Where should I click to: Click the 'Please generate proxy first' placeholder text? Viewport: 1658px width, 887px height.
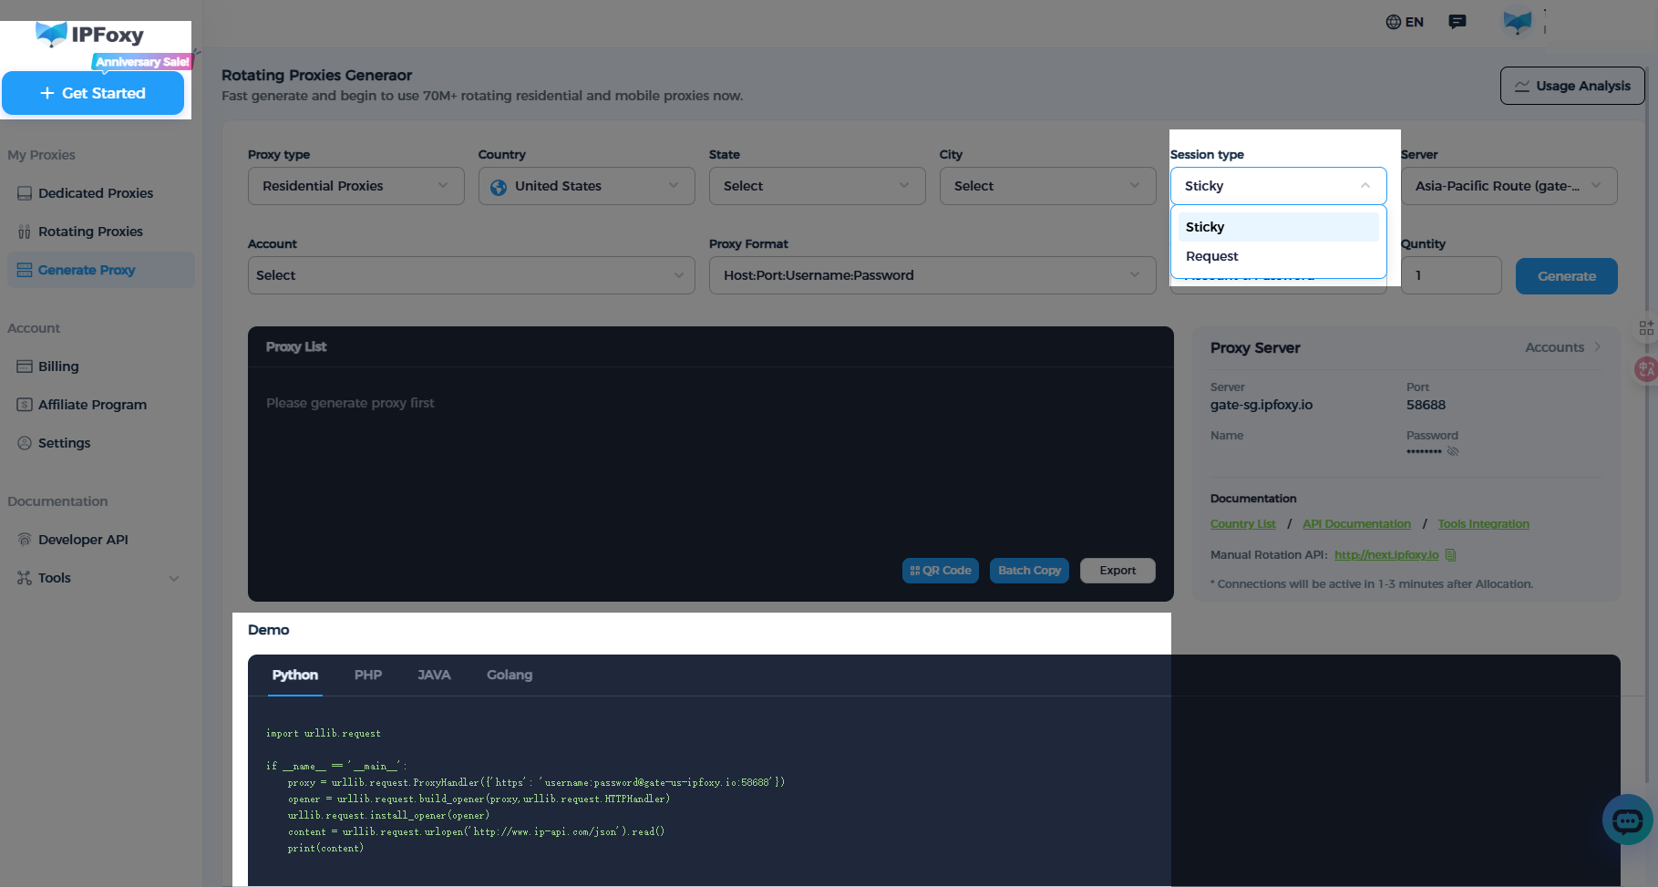350,403
